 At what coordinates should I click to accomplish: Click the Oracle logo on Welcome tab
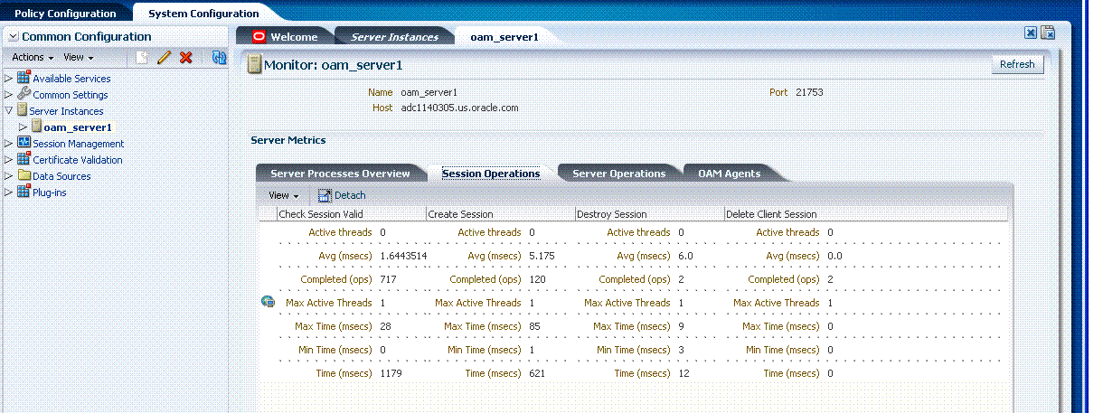click(259, 37)
